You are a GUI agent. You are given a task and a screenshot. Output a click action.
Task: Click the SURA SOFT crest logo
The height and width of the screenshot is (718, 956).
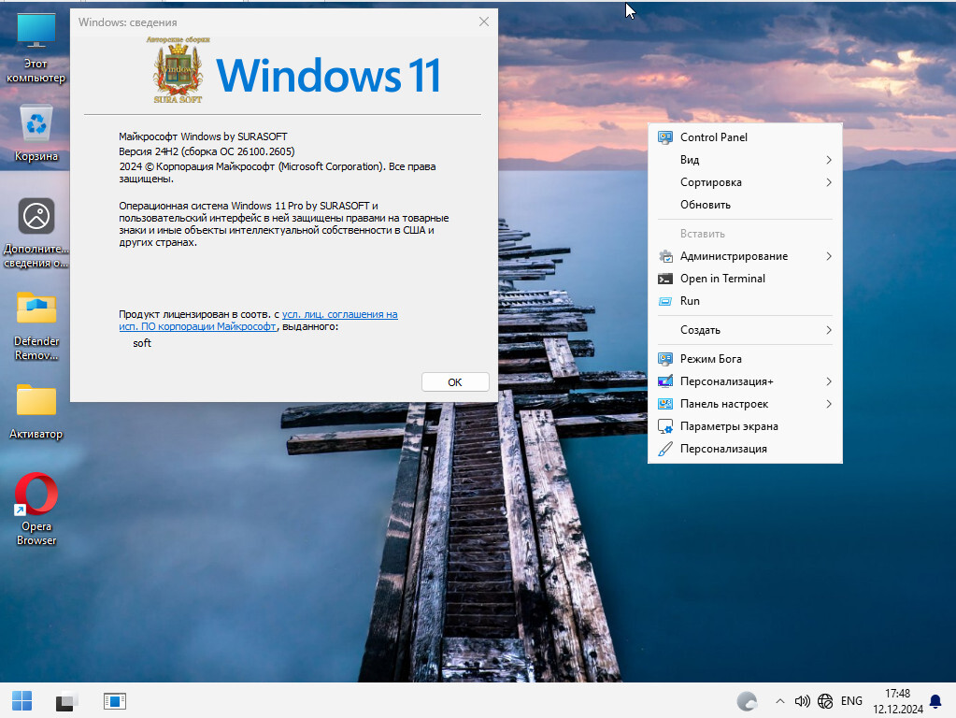[178, 70]
